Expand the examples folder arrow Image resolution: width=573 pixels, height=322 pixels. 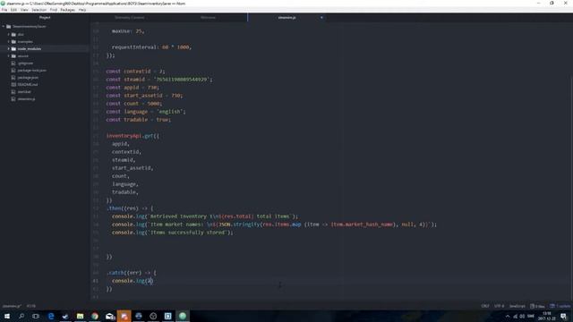(8, 42)
